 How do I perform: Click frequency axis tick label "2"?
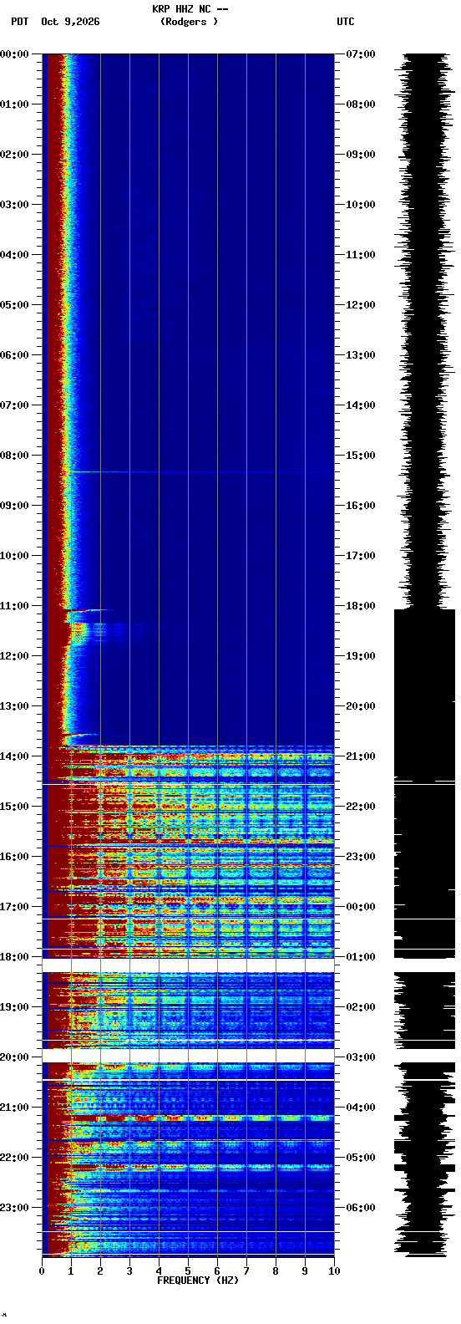point(100,1271)
